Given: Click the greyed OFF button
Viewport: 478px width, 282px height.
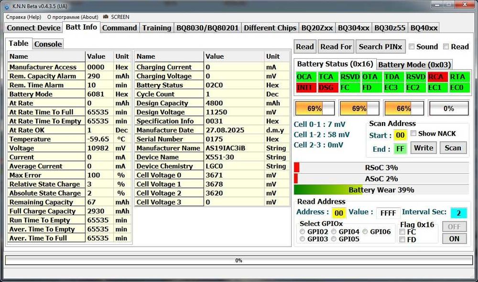Looking at the screenshot, I should [x=454, y=227].
